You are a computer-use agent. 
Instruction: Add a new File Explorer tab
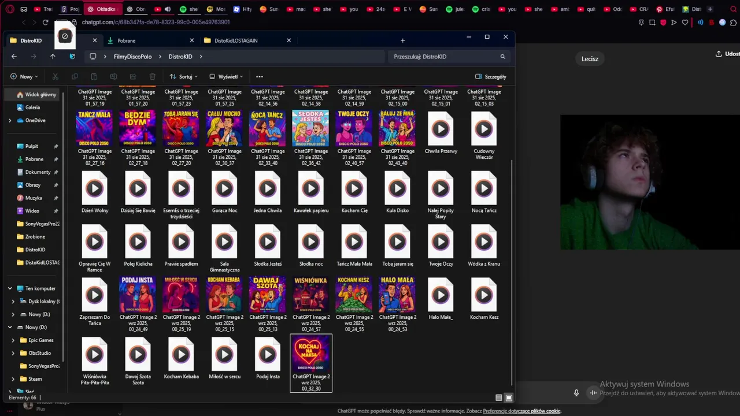403,40
